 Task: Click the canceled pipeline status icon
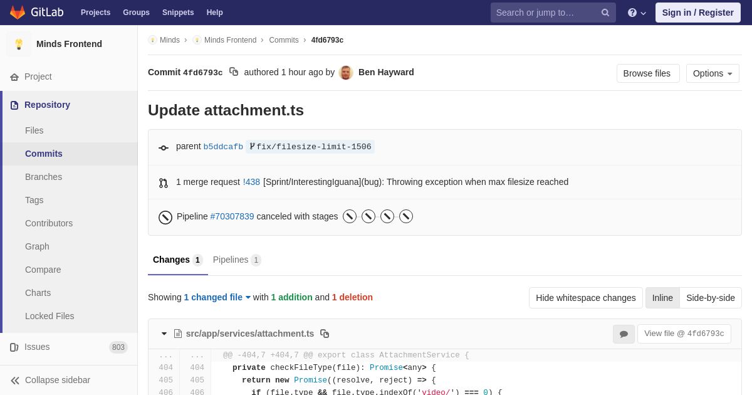pyautogui.click(x=165, y=217)
